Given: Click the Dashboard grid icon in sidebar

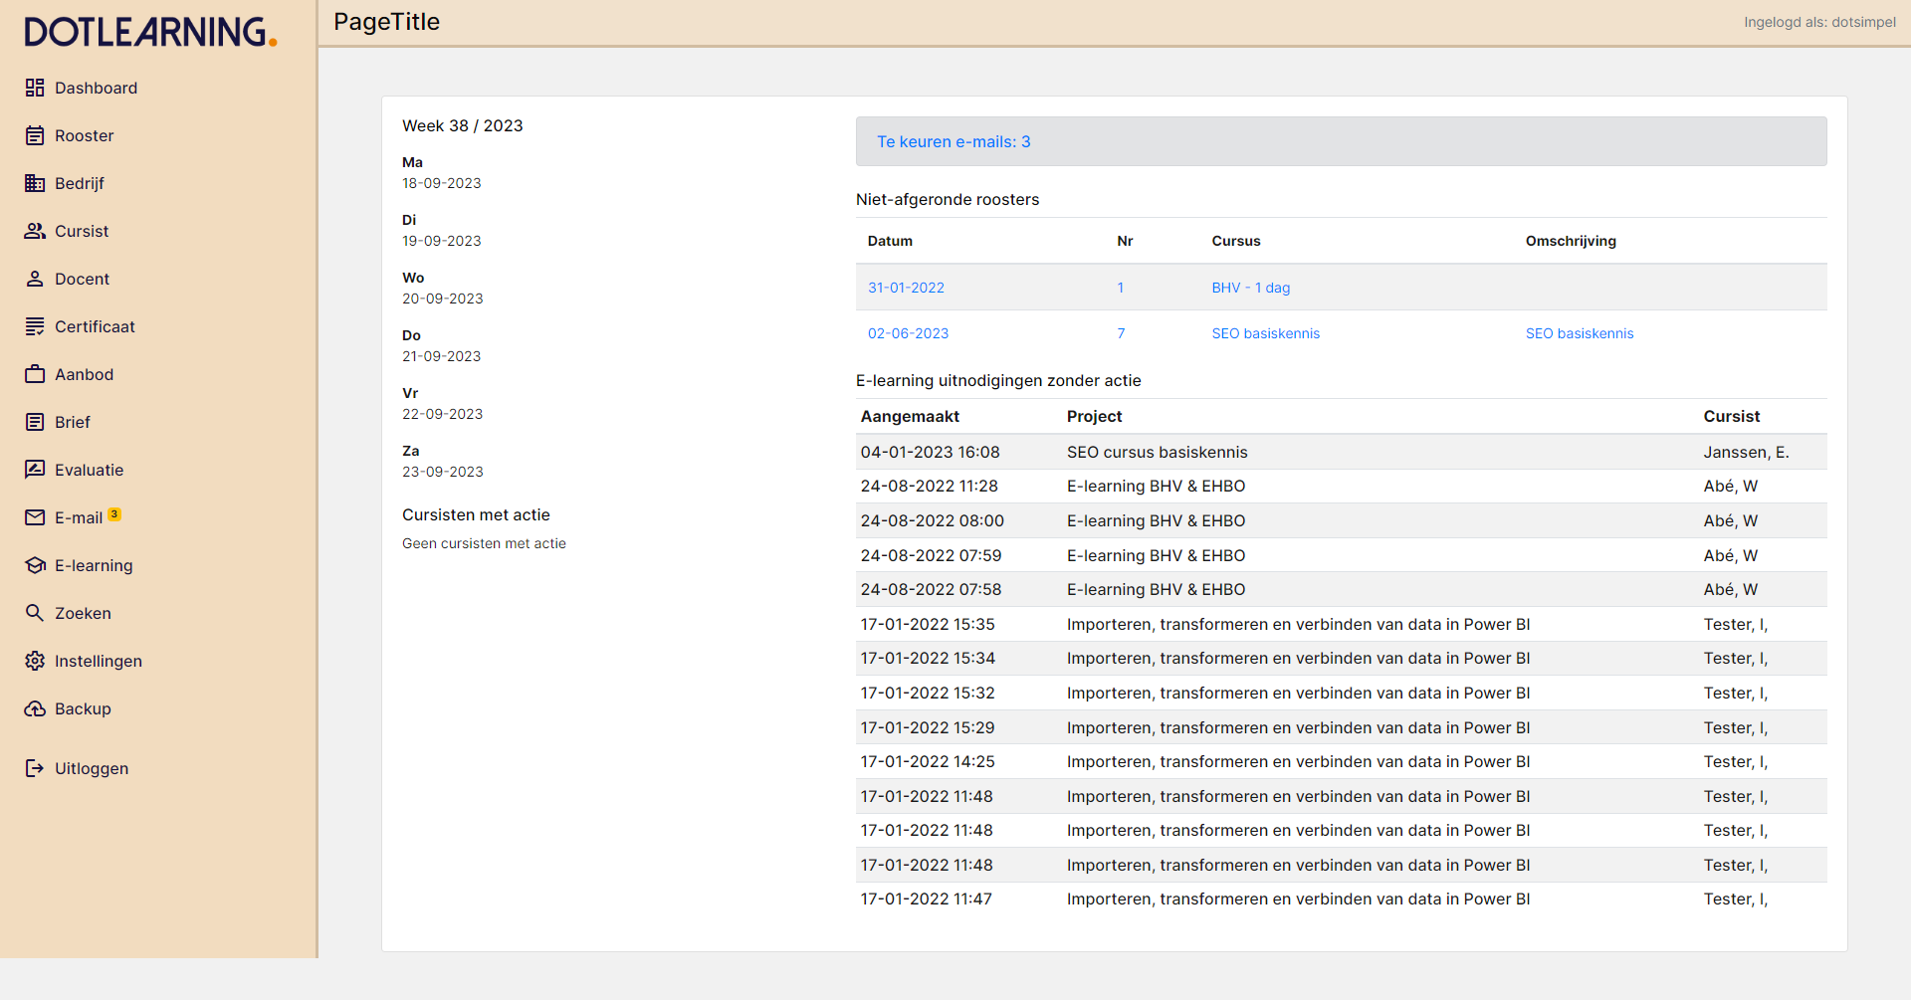Looking at the screenshot, I should (x=35, y=88).
